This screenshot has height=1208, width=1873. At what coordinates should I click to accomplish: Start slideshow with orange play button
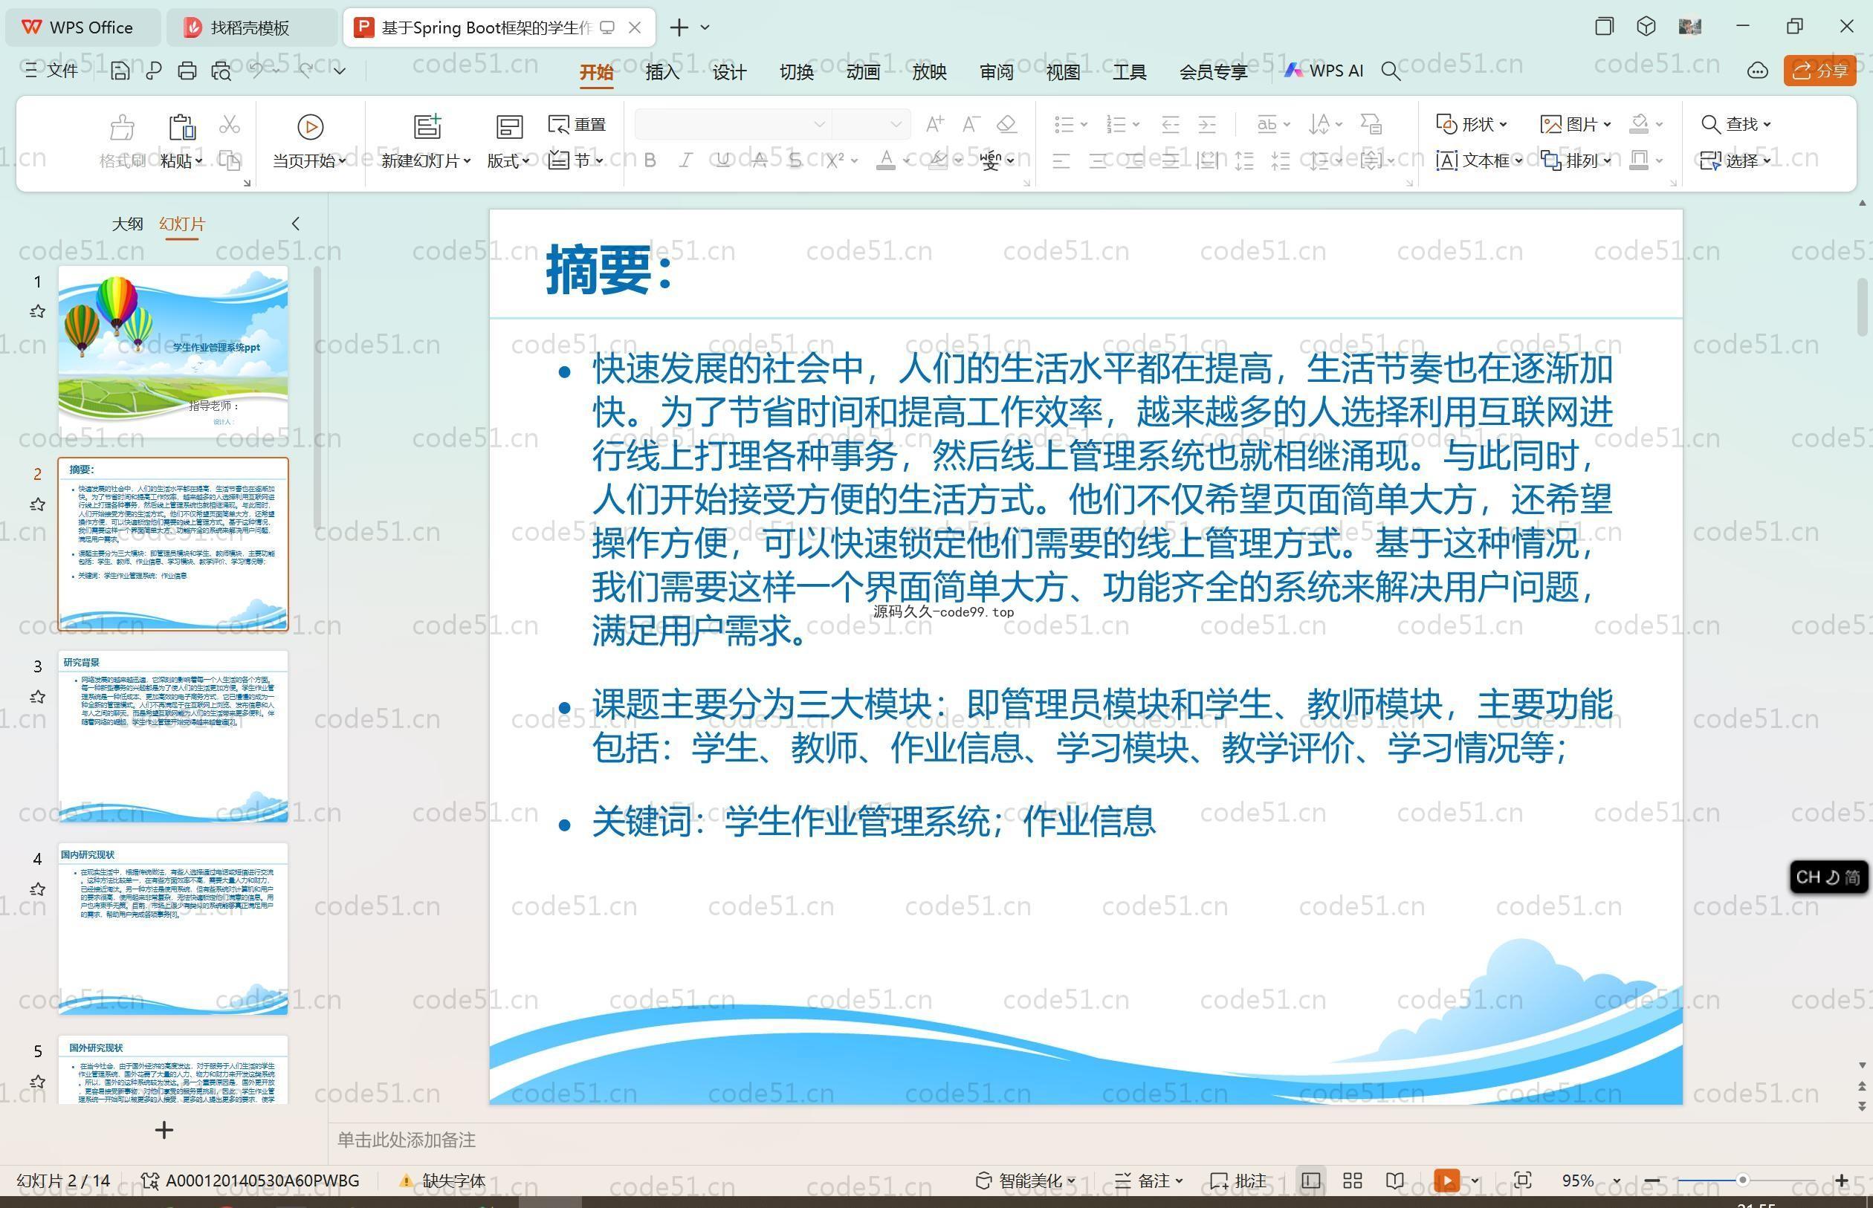tap(1447, 1181)
